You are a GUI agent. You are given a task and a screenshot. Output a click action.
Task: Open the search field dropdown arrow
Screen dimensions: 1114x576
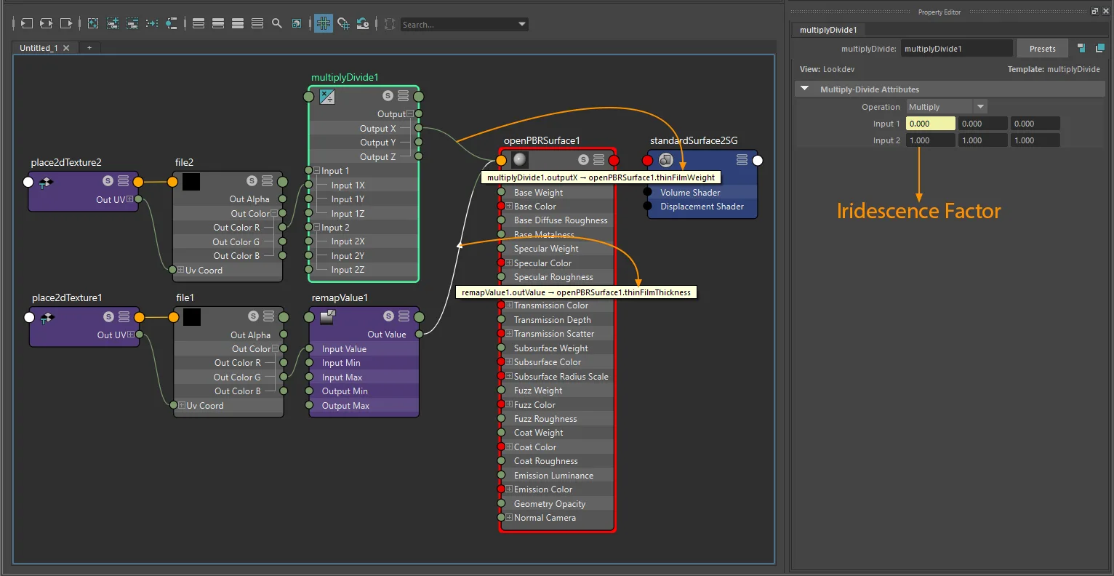(x=522, y=24)
